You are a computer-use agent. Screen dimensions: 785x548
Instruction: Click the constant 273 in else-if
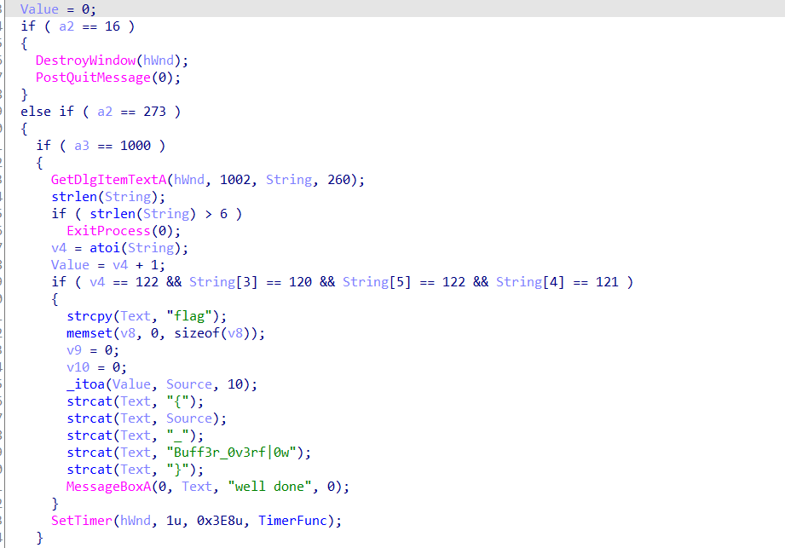point(154,112)
